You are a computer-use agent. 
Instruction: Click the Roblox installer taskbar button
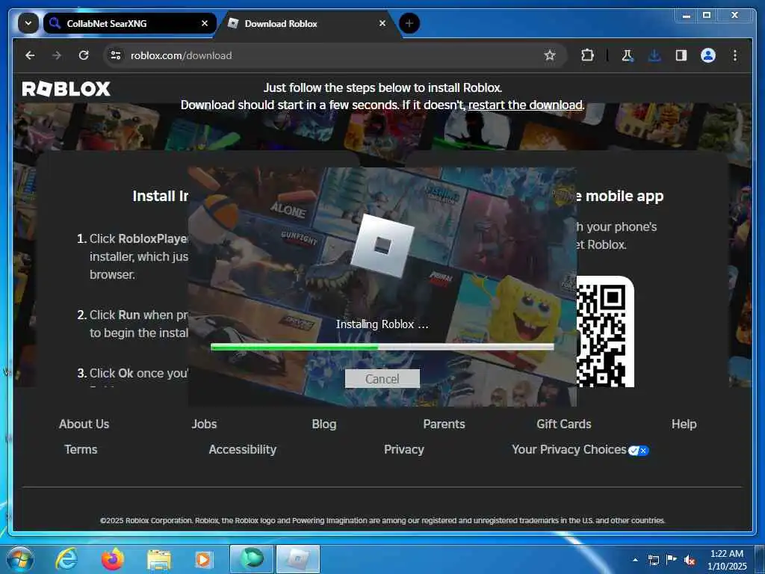(x=298, y=559)
